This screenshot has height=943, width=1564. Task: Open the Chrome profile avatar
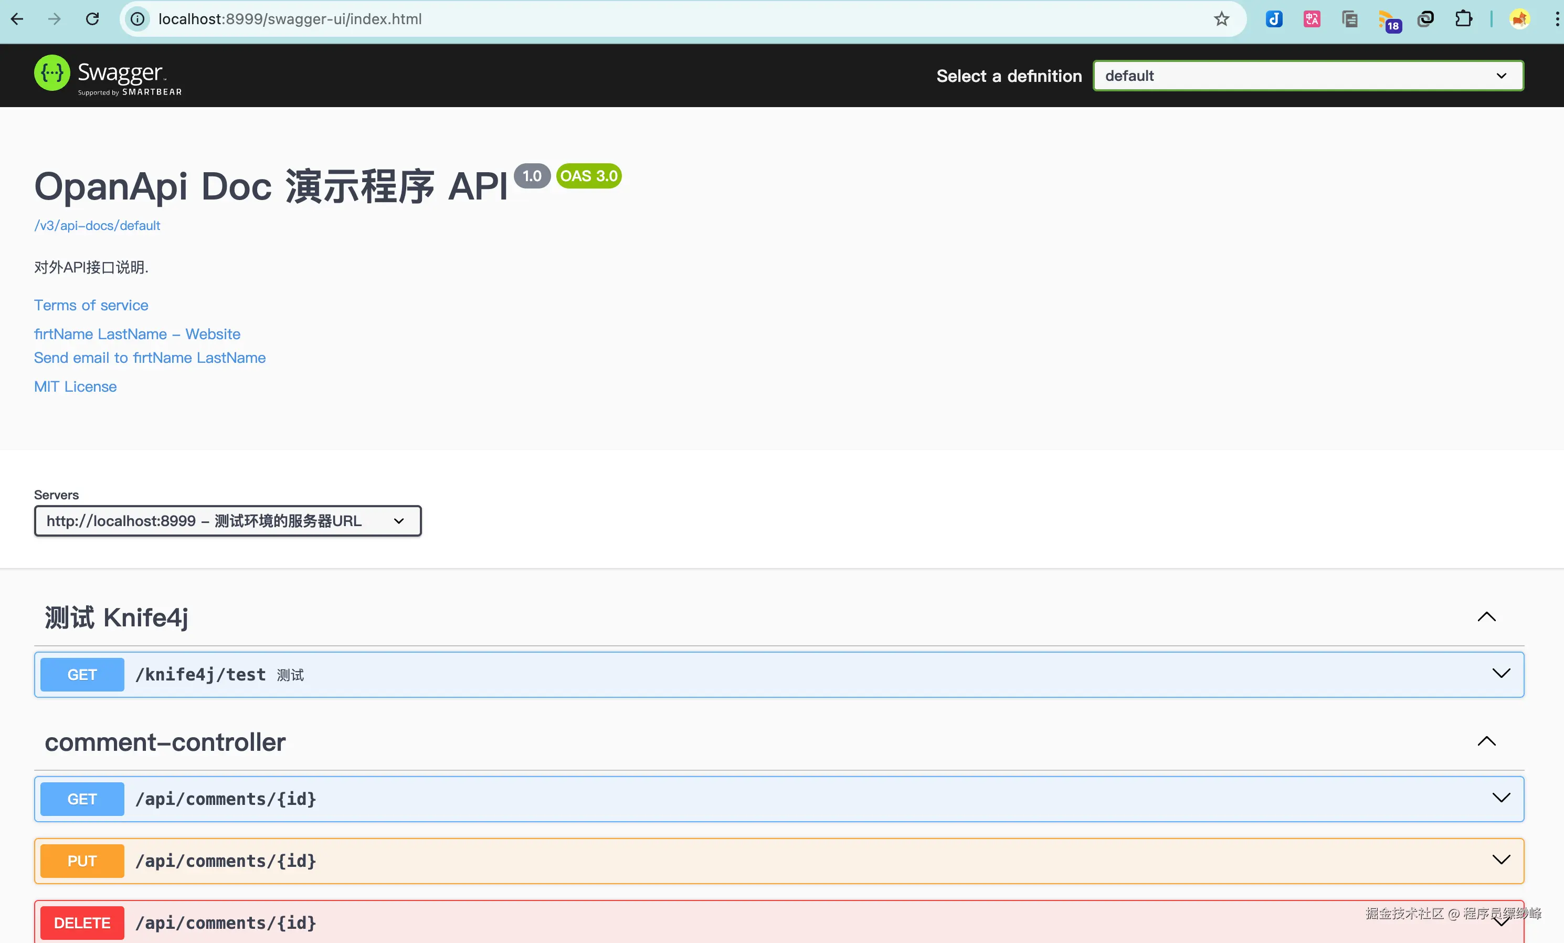click(1519, 19)
